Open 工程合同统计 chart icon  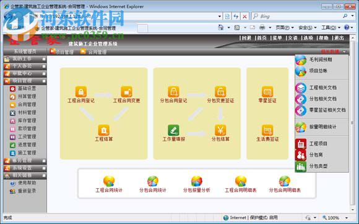coord(109,181)
